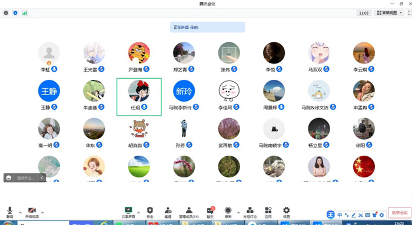Click the participant name 孙芳
This screenshot has height=225, width=412.
pyautogui.click(x=180, y=145)
